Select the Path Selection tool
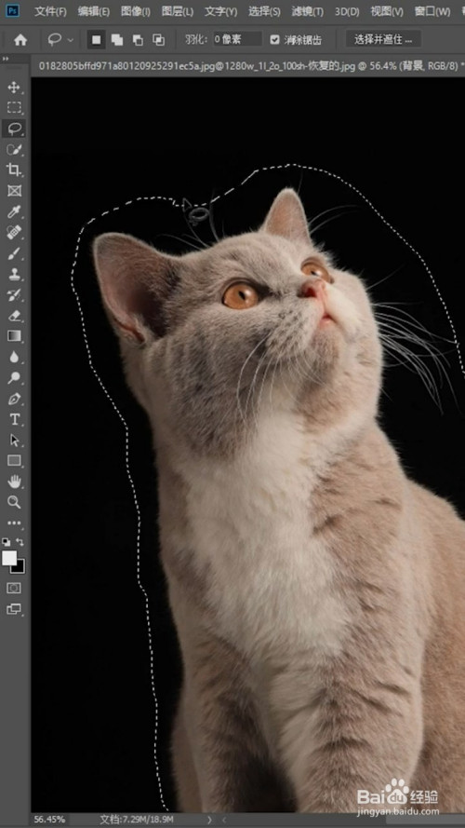The width and height of the screenshot is (465, 828). point(14,441)
